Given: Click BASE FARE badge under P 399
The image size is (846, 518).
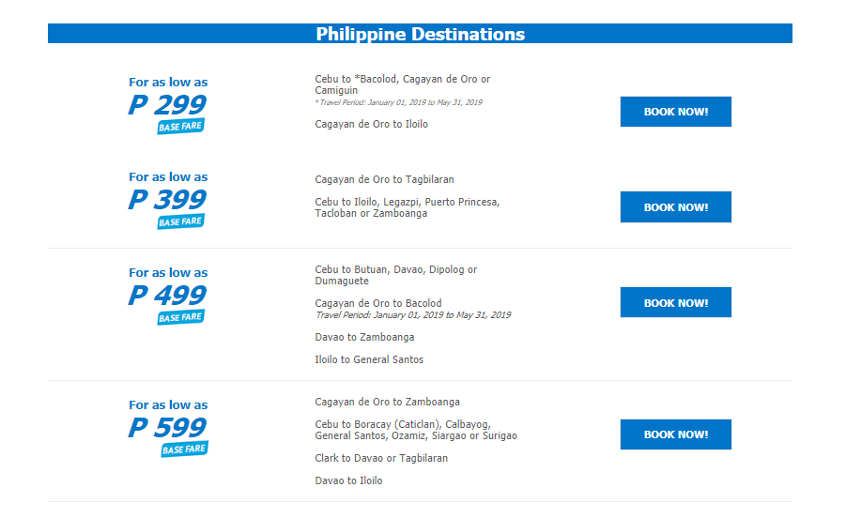Looking at the screenshot, I should coord(180,221).
